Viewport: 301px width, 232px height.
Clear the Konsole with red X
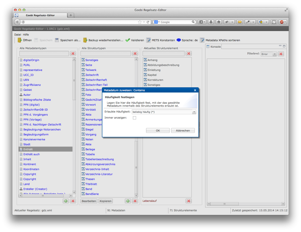click(x=281, y=54)
